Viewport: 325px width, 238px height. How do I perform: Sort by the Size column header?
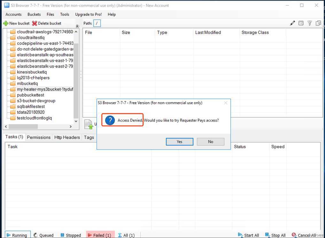pos(137,33)
